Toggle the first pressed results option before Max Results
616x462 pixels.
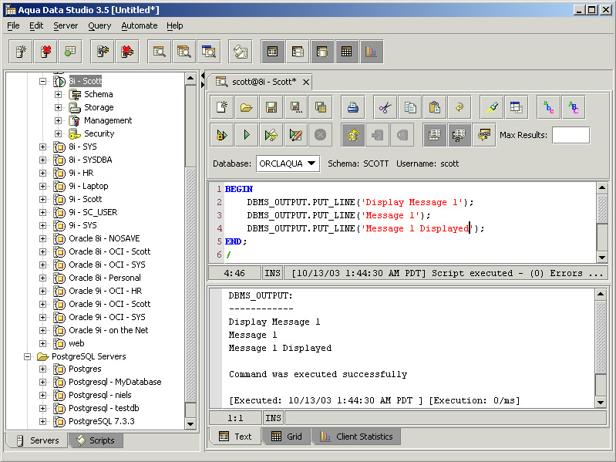coord(435,135)
